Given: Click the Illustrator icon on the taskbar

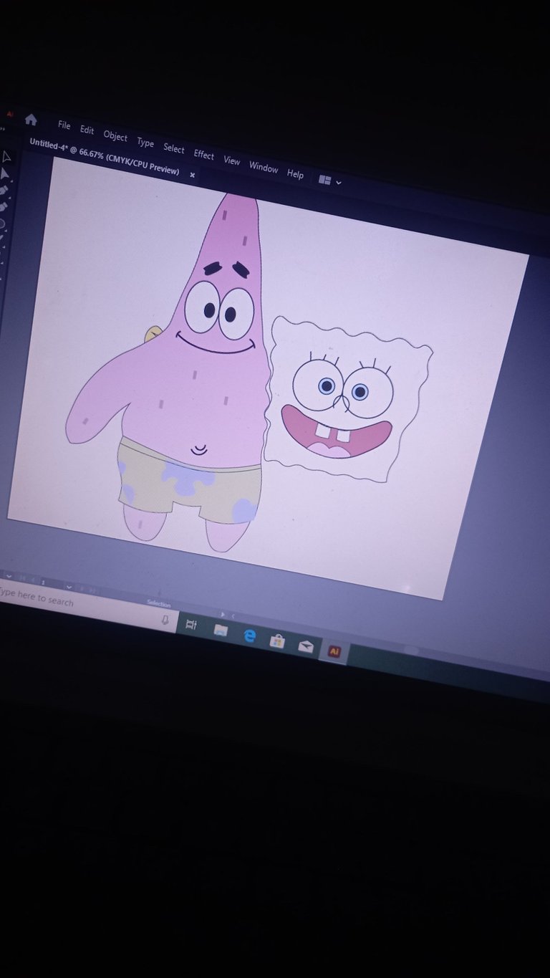Looking at the screenshot, I should (x=334, y=651).
